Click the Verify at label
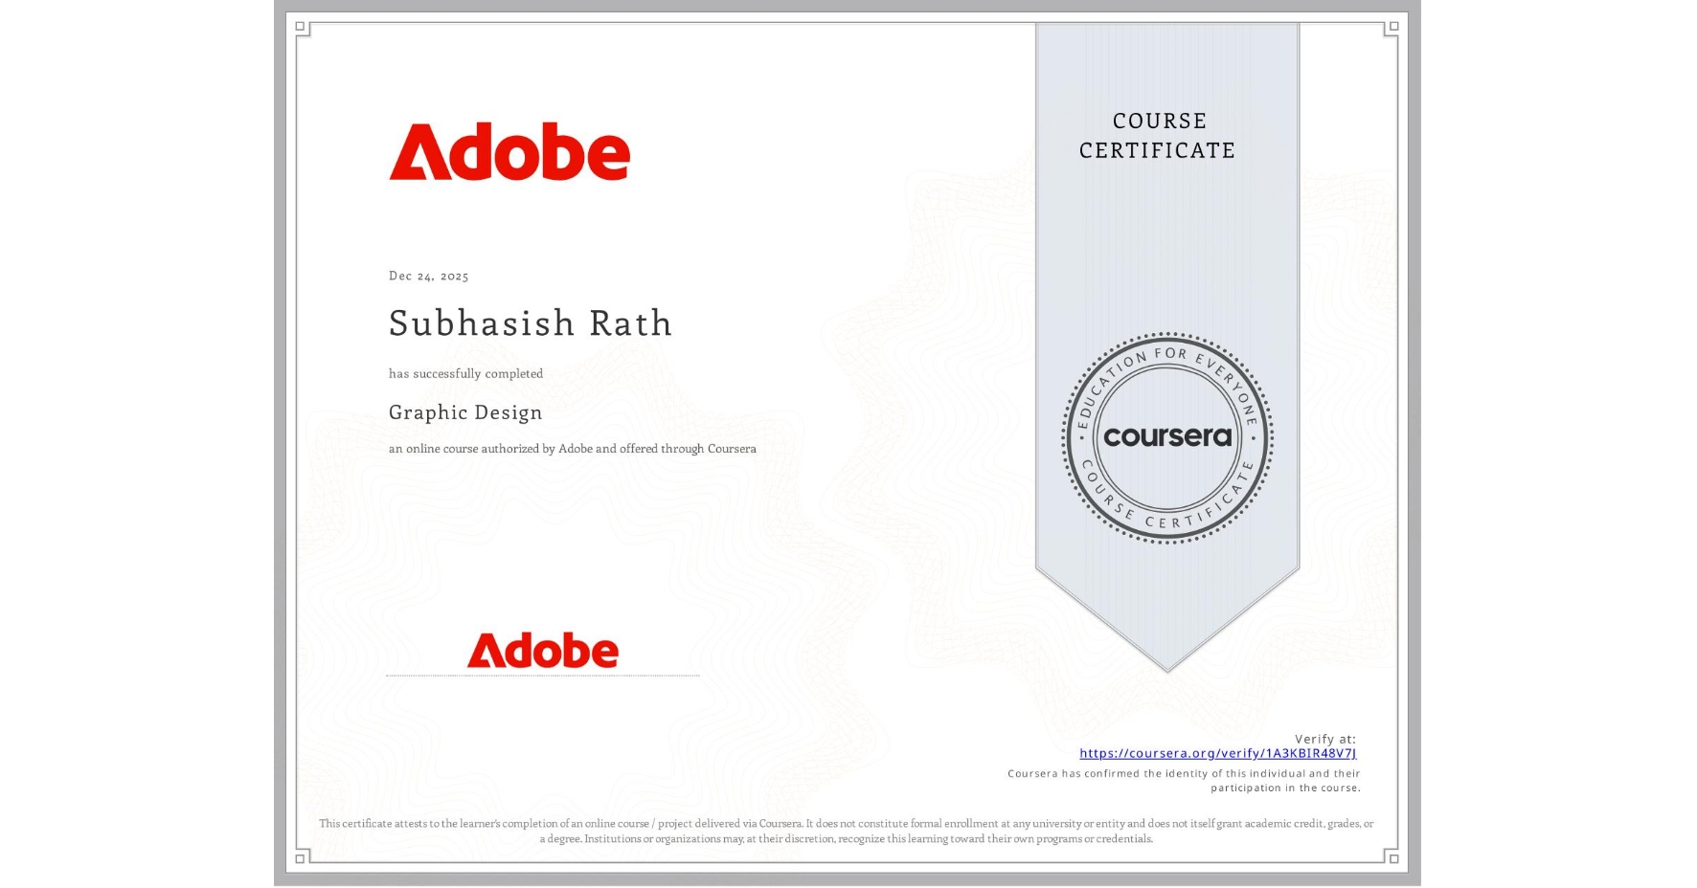The width and height of the screenshot is (1697, 888). point(1325,737)
